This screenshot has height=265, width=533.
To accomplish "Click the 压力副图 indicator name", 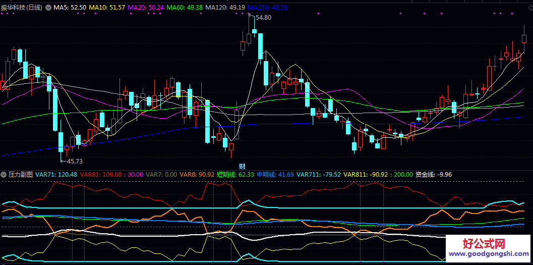I will (21, 174).
